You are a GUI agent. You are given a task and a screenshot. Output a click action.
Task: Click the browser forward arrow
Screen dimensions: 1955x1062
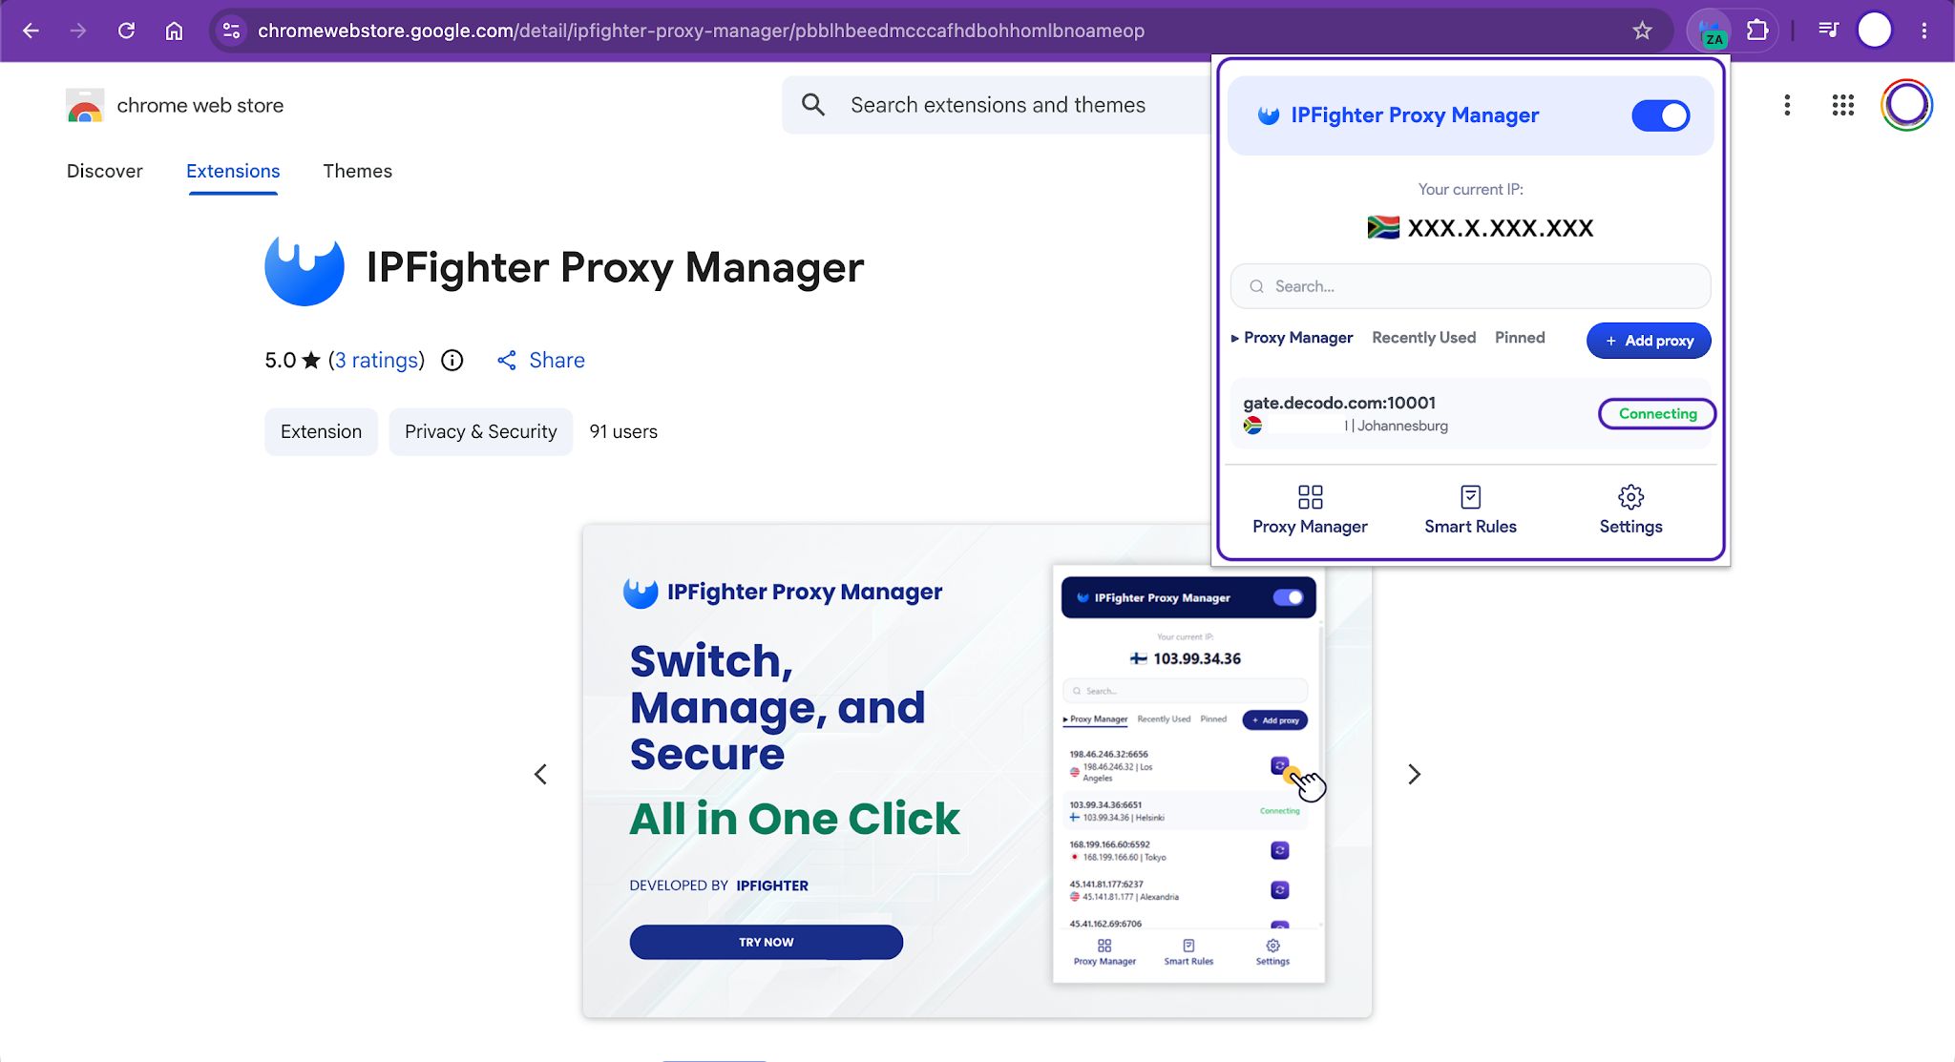coord(78,31)
